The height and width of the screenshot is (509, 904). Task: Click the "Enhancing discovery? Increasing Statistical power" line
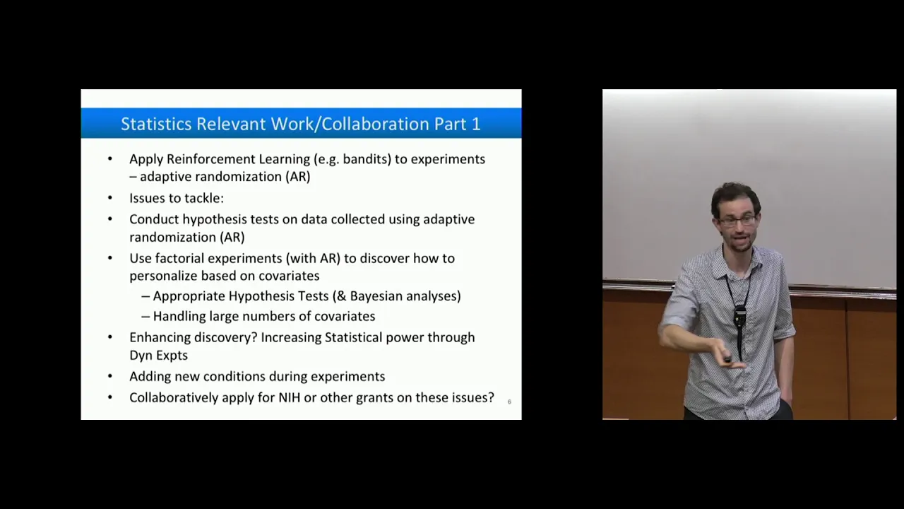[x=302, y=337]
